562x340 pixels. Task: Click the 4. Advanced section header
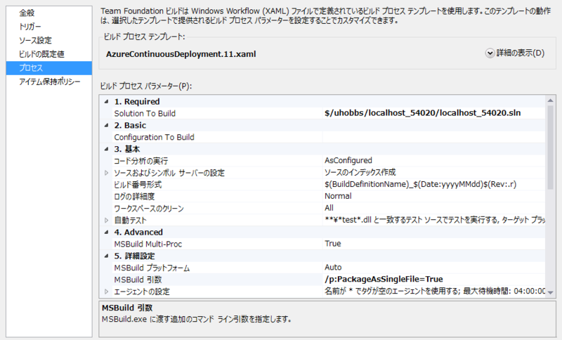click(138, 232)
